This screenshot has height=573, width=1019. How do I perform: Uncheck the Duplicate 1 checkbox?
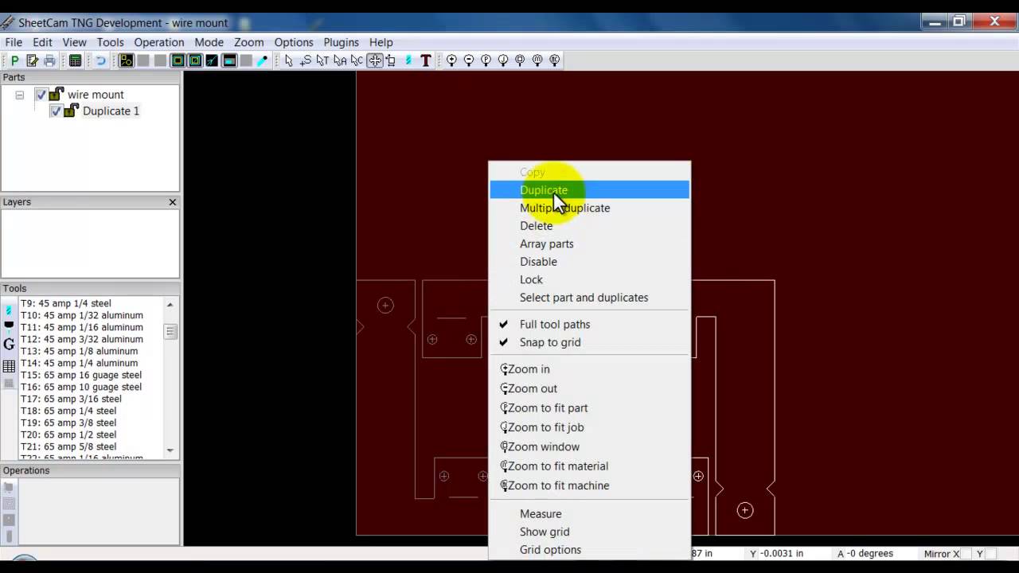[56, 111]
